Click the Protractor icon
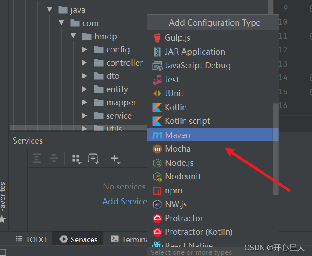 (x=157, y=219)
